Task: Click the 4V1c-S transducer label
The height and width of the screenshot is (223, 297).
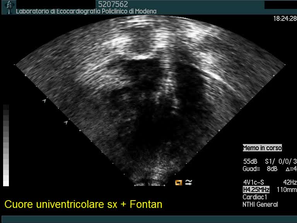Action: (x=253, y=182)
